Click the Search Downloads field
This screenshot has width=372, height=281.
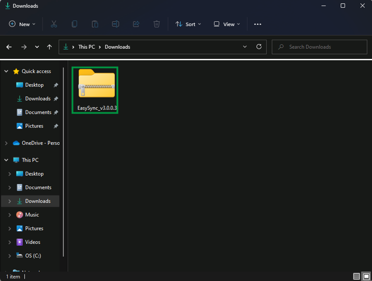pyautogui.click(x=319, y=47)
